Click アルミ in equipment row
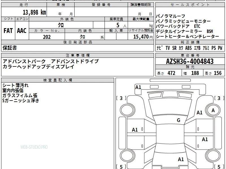226x169 pixels. click(206, 48)
